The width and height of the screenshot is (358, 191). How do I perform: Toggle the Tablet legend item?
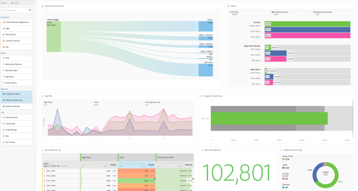point(286,166)
